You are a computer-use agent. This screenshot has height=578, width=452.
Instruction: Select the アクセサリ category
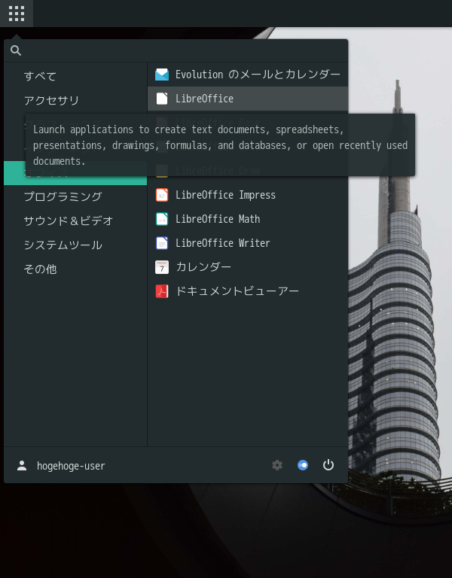click(x=75, y=100)
